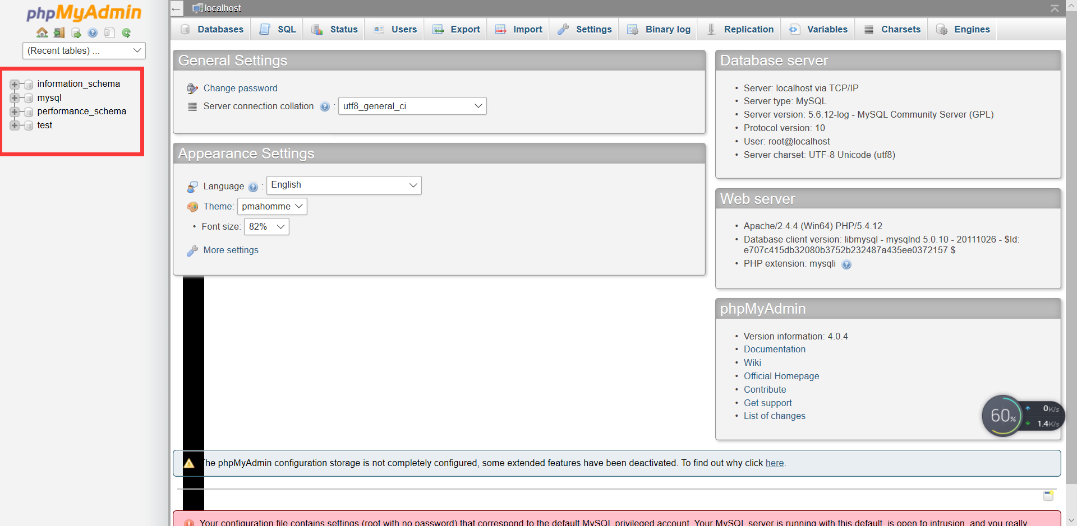Open the Charsets tab
The width and height of the screenshot is (1077, 526).
point(892,29)
